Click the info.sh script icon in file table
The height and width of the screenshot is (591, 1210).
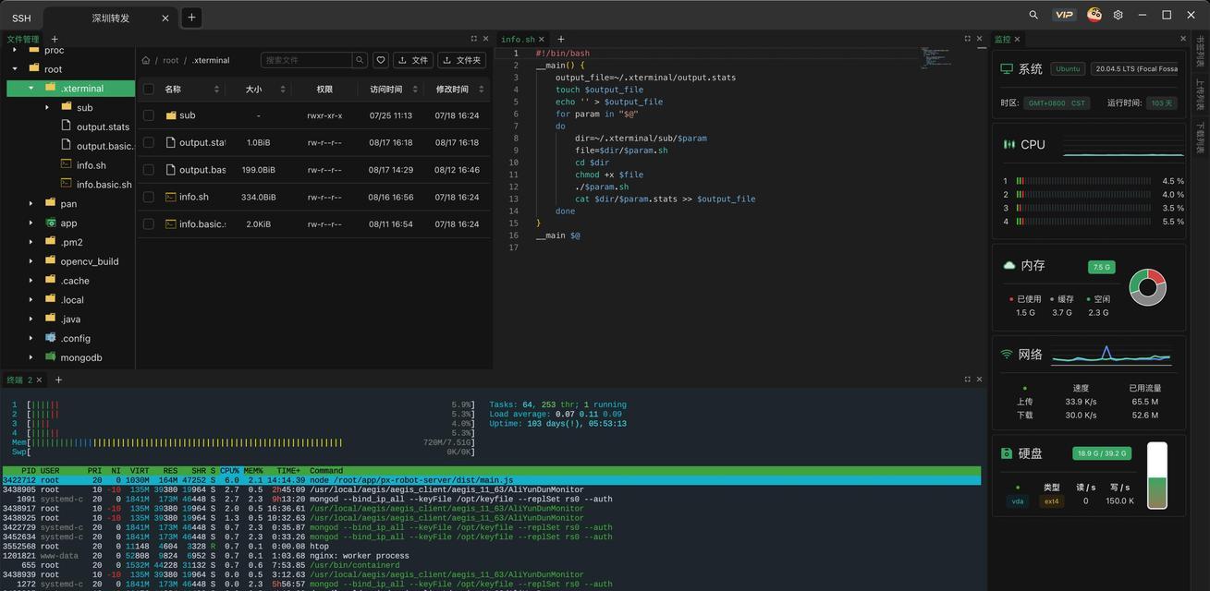[x=171, y=197]
